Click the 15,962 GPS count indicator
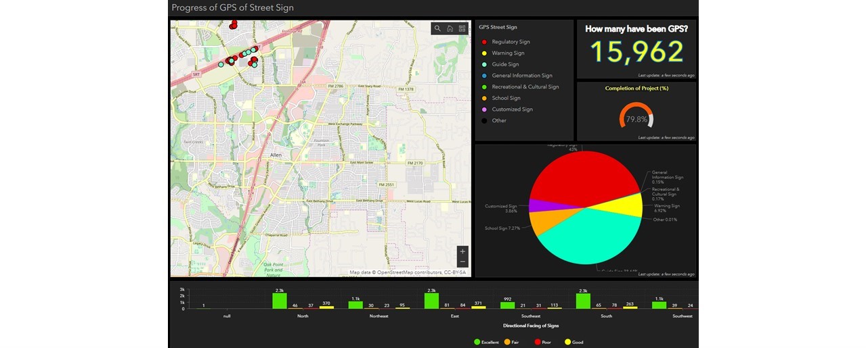 pyautogui.click(x=636, y=52)
